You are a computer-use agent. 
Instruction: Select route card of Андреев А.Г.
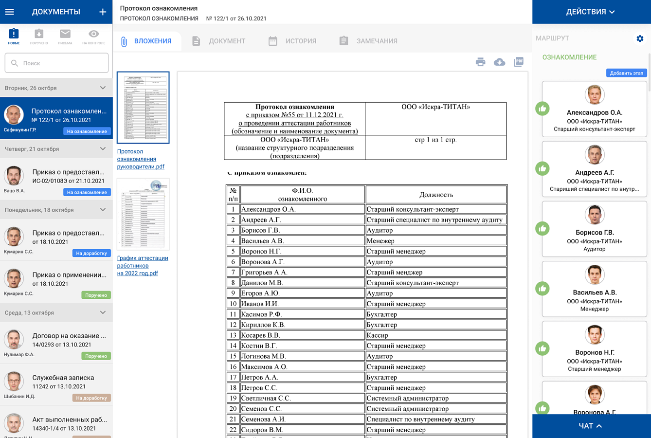pos(594,169)
